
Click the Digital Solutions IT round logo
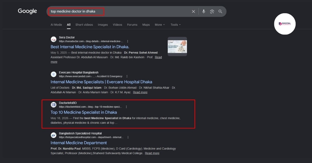[x=285, y=24]
